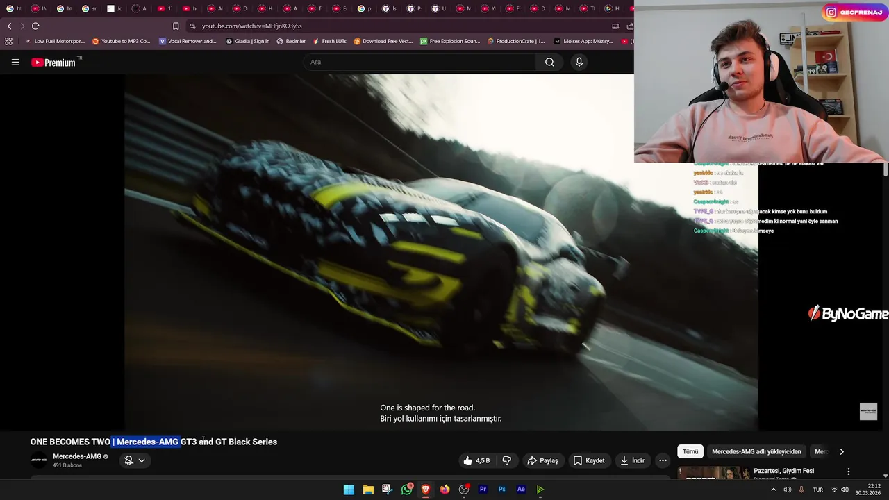The image size is (889, 500).
Task: Open Free Explosion Soun... bookmark
Action: pos(450,41)
